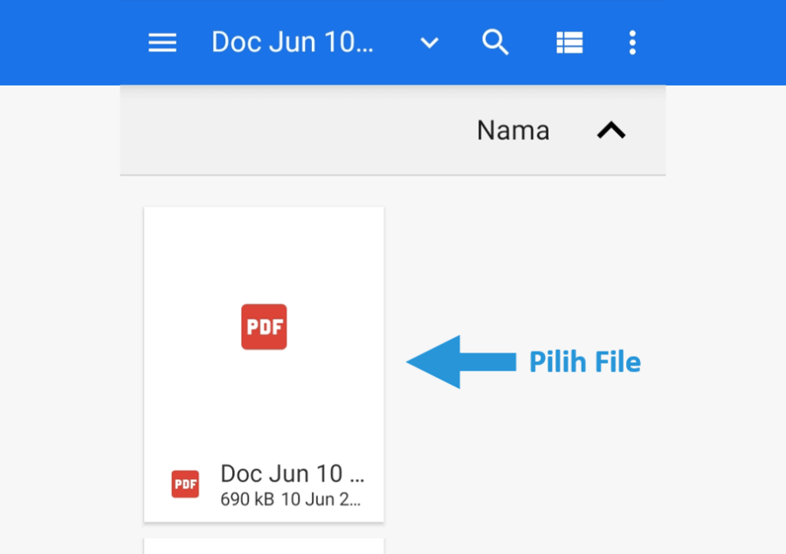Click the "Pilih File" blue label
The height and width of the screenshot is (554, 786).
click(585, 362)
